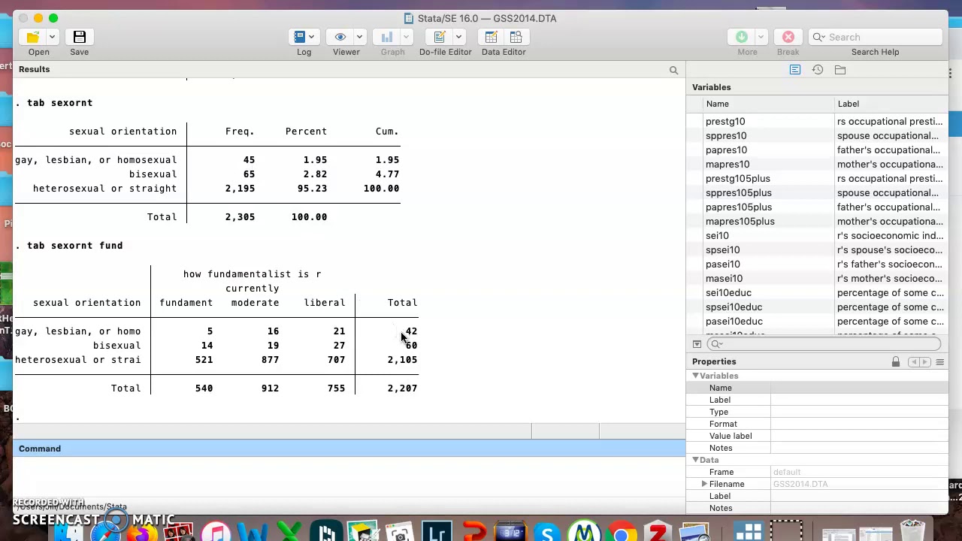962x541 pixels.
Task: Click the Graph toolbar icon
Action: point(387,37)
